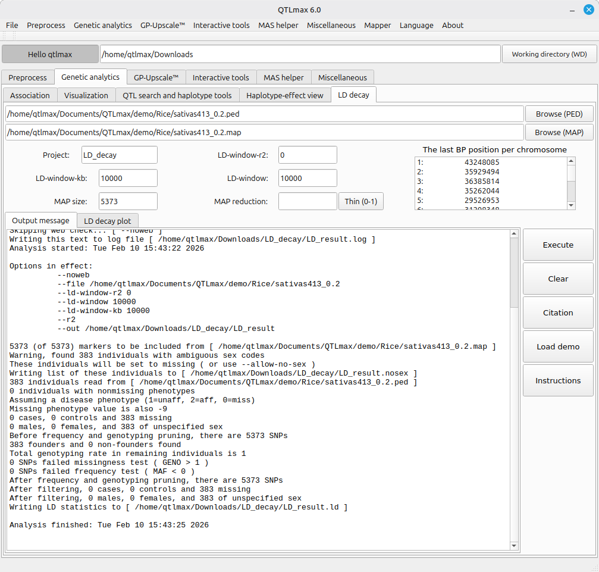Click the MAP reduction input field
Screen dimensions: 599x572
point(307,201)
